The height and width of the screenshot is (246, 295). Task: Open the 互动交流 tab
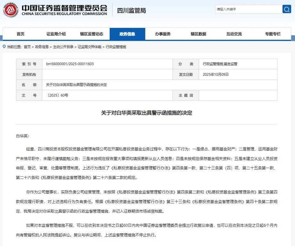click(x=234, y=34)
